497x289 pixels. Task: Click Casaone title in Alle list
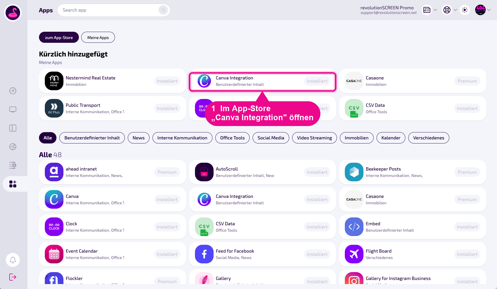pos(375,196)
